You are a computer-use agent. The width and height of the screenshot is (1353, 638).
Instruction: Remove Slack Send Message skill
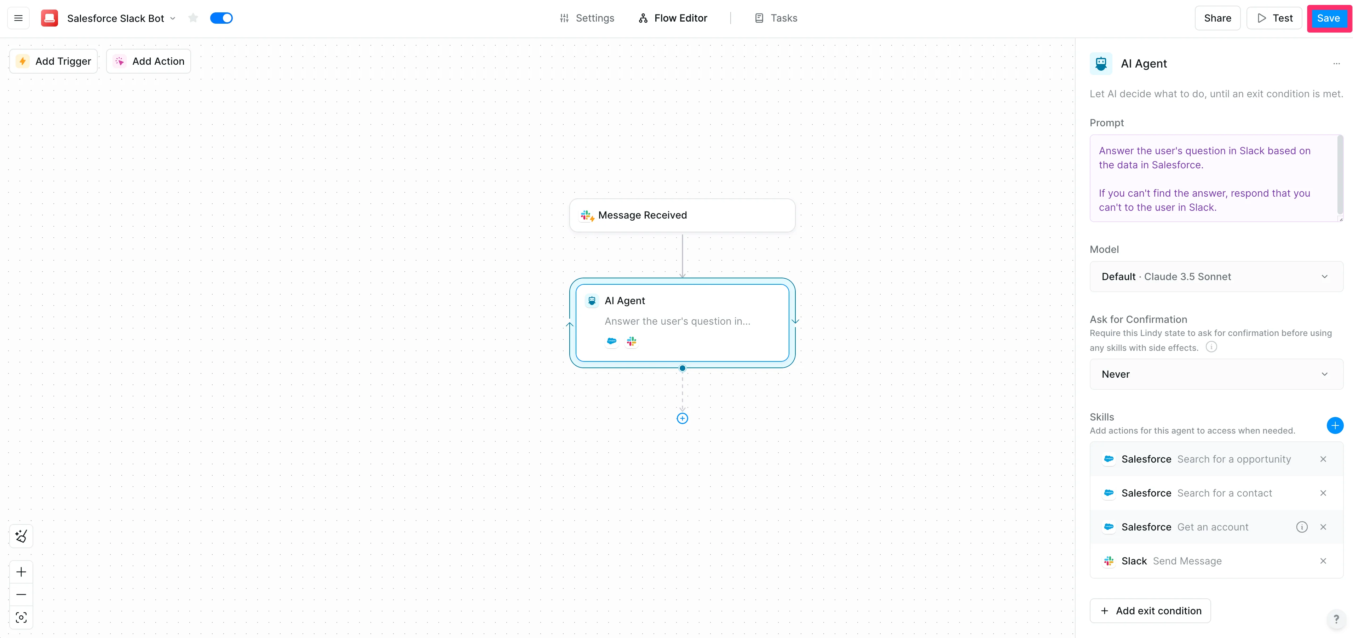[1323, 561]
